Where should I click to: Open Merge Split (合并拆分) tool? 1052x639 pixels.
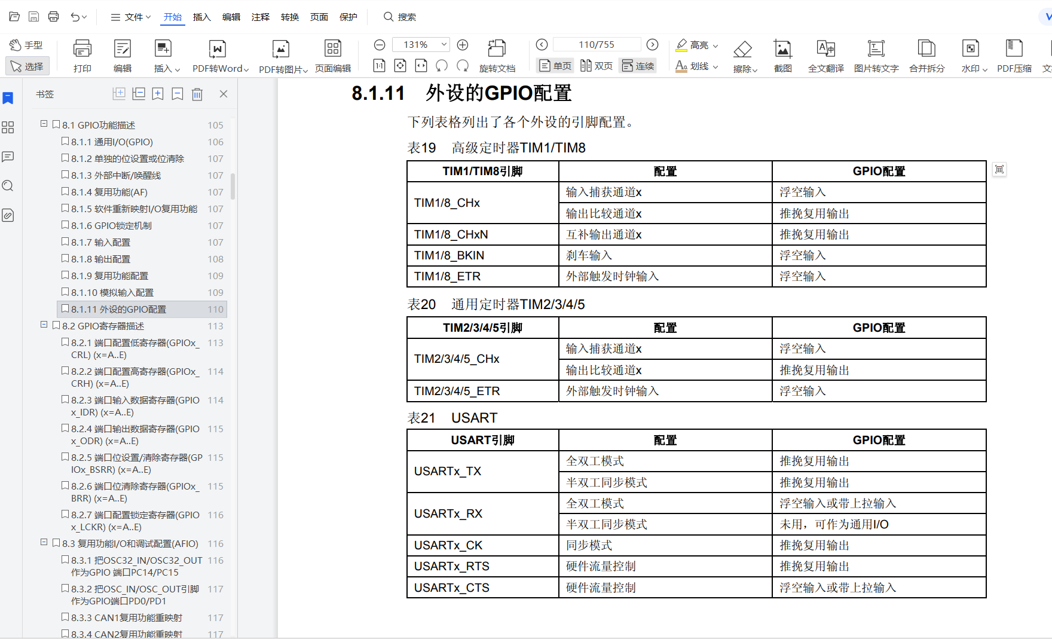click(926, 56)
